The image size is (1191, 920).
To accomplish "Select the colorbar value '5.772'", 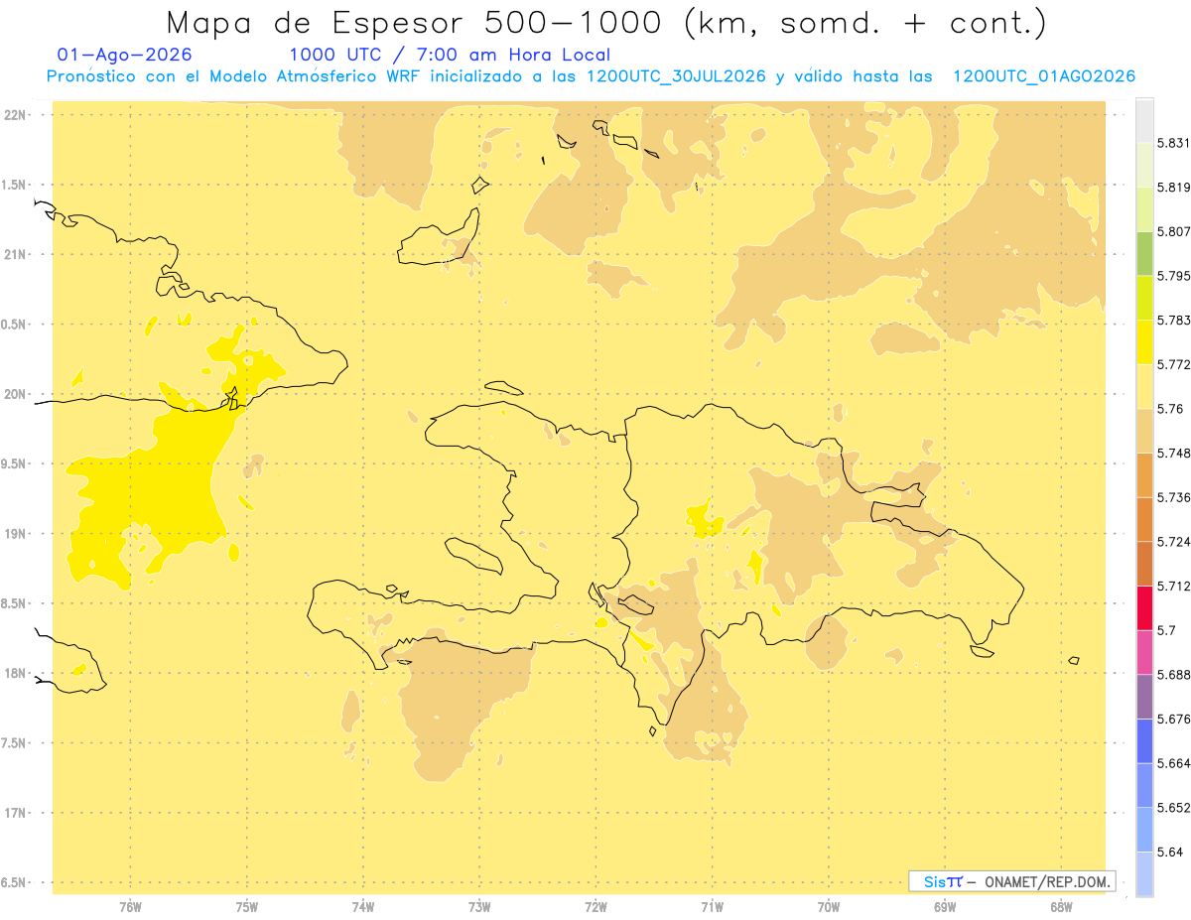I will (x=1173, y=364).
